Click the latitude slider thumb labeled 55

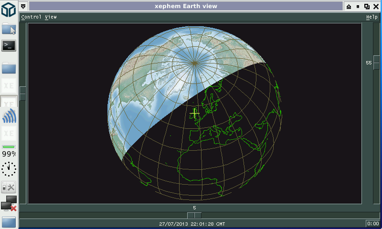click(x=376, y=62)
